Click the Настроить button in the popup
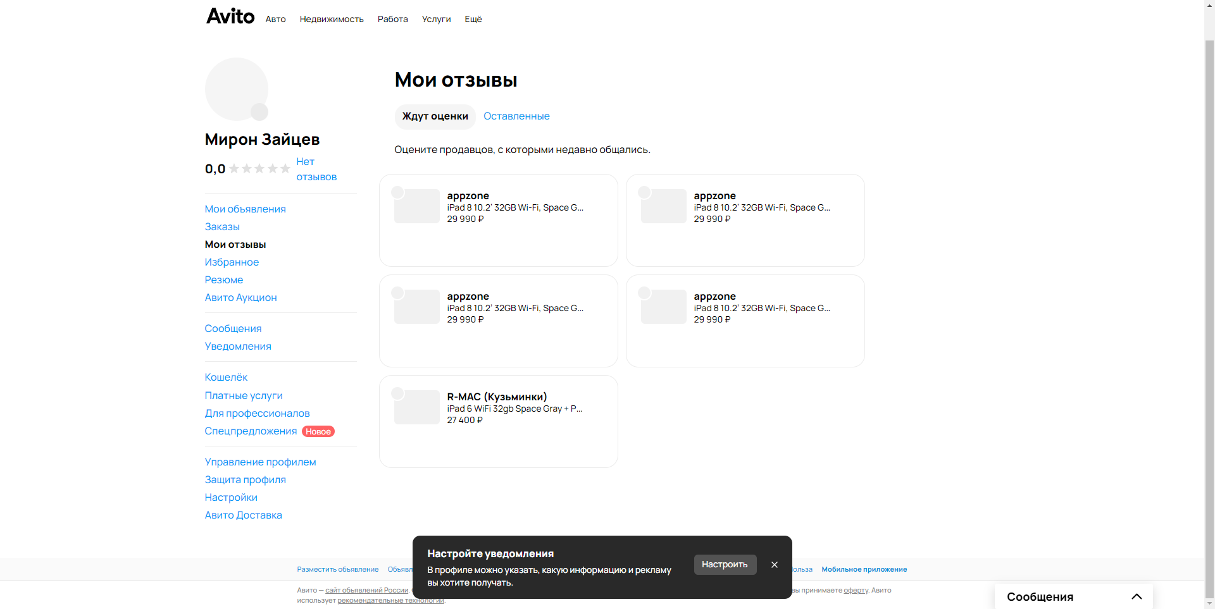Viewport: 1215px width, 609px height. click(x=725, y=565)
